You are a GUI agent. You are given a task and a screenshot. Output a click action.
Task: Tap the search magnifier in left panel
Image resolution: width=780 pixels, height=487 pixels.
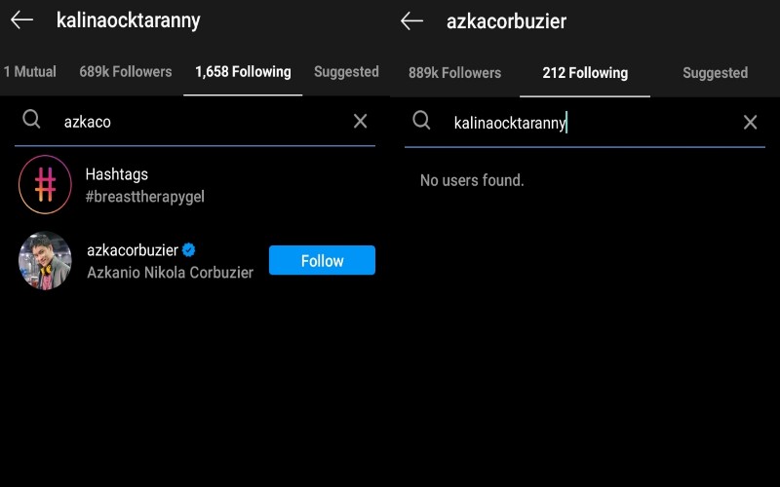click(x=32, y=120)
